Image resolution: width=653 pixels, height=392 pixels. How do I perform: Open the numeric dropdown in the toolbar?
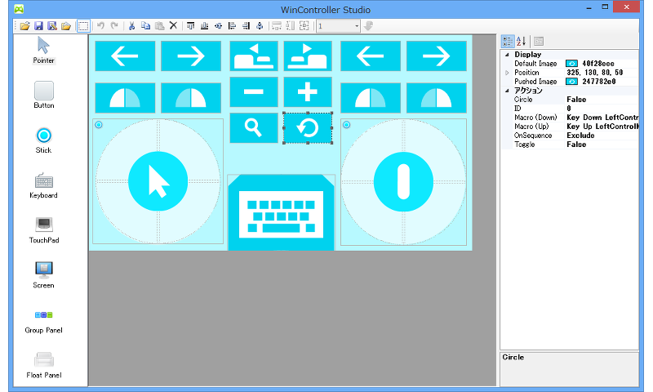coord(356,26)
